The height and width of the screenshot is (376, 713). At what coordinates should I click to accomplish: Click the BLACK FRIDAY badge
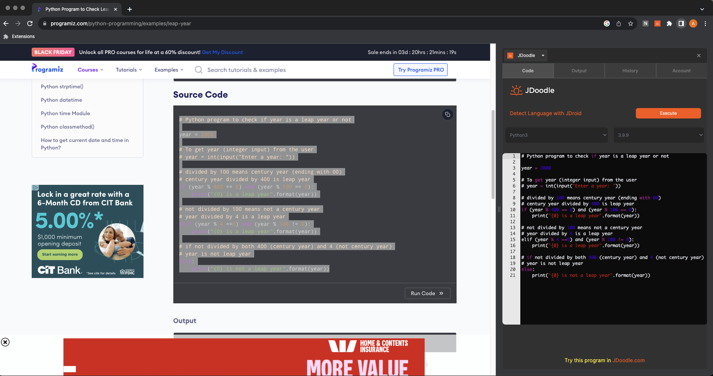(53, 52)
